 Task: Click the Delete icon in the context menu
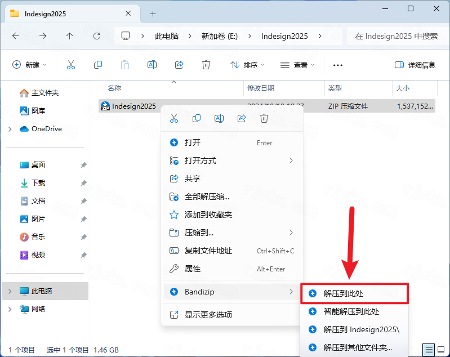click(264, 118)
